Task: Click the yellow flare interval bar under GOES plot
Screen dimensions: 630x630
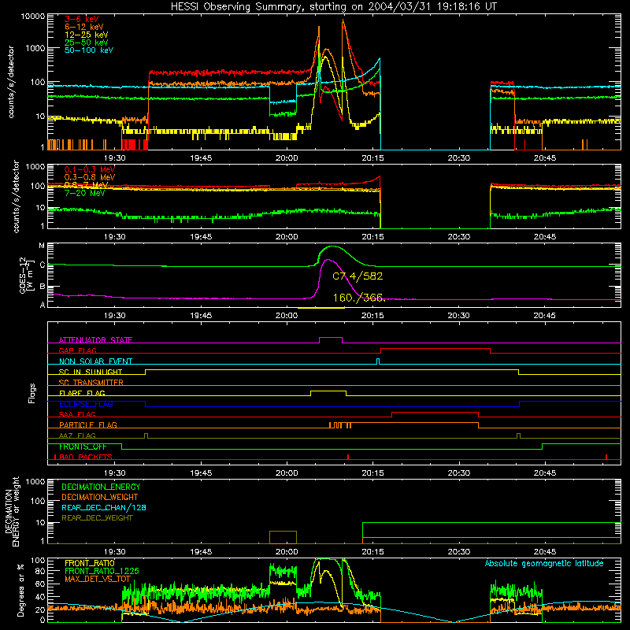Action: (321, 308)
